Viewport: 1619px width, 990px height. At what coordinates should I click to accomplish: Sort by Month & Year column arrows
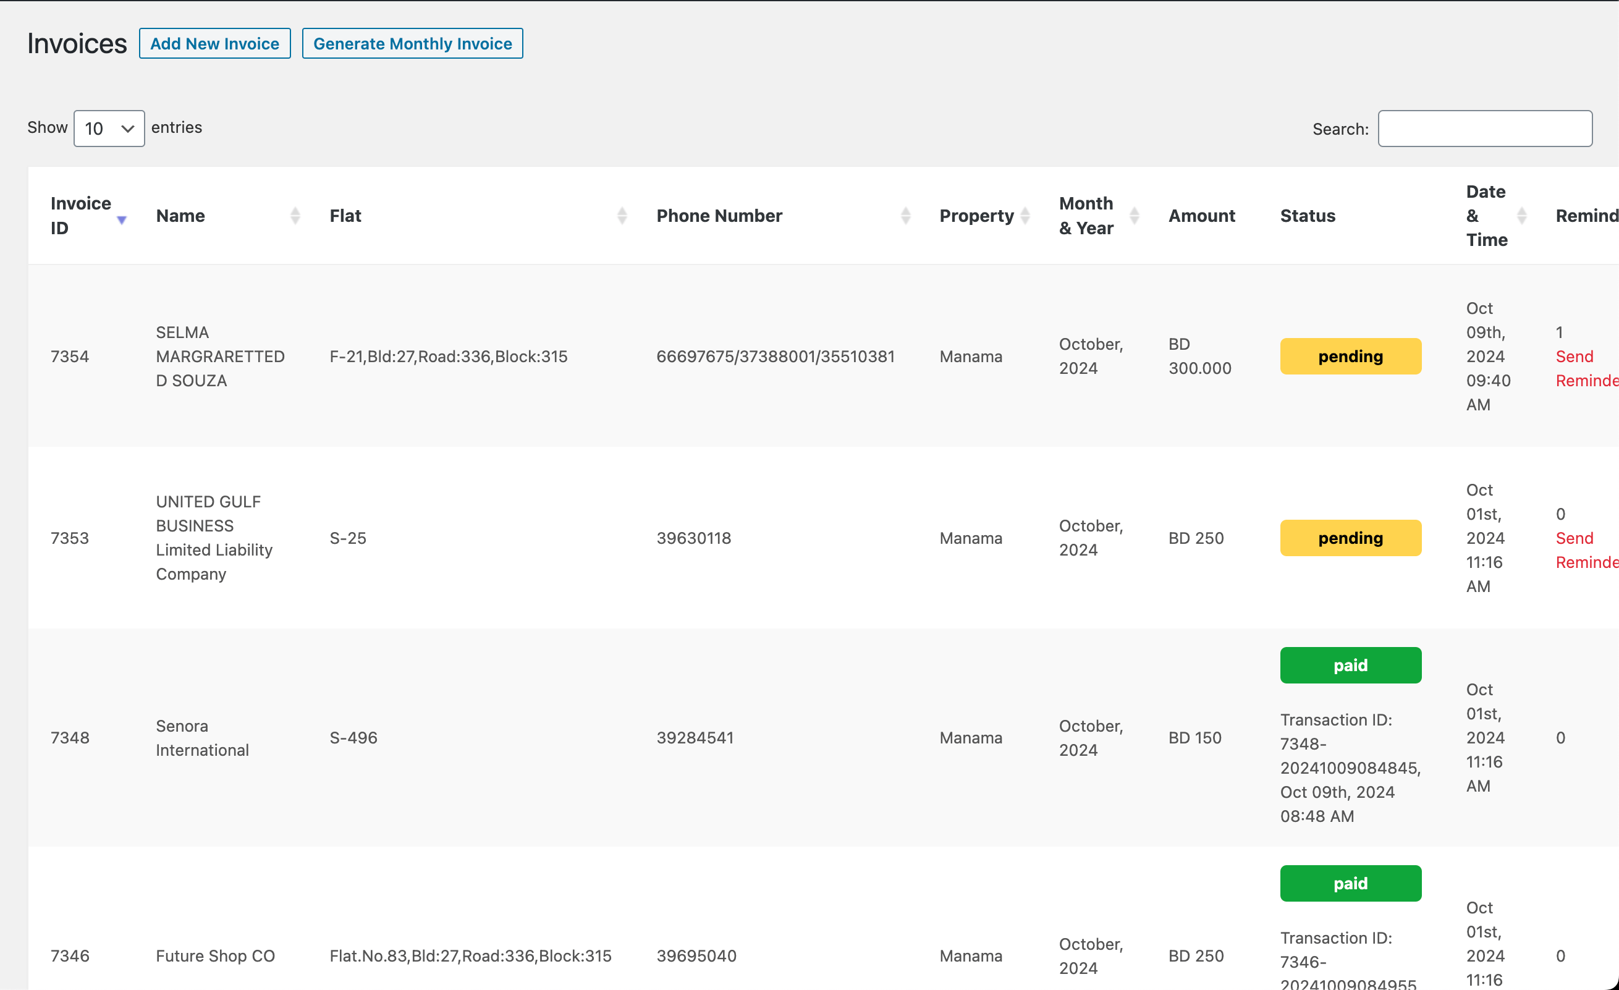click(x=1134, y=216)
